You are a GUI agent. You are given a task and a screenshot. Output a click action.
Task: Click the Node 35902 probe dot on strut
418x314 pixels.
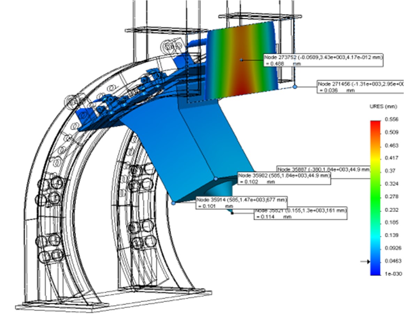tap(216, 179)
